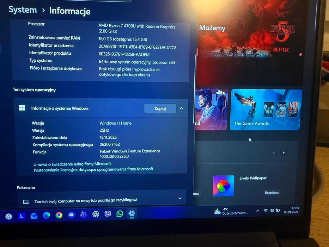The height and width of the screenshot is (247, 329).
Task: Select the processor value AMD Ryzen 7 4700U
Action: click(137, 28)
